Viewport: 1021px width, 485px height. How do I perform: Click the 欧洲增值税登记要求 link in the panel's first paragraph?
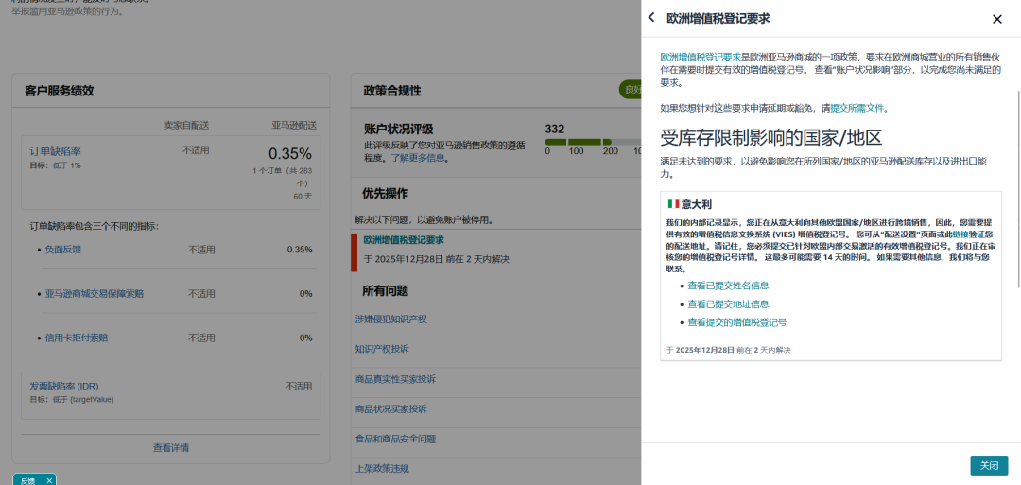(700, 57)
